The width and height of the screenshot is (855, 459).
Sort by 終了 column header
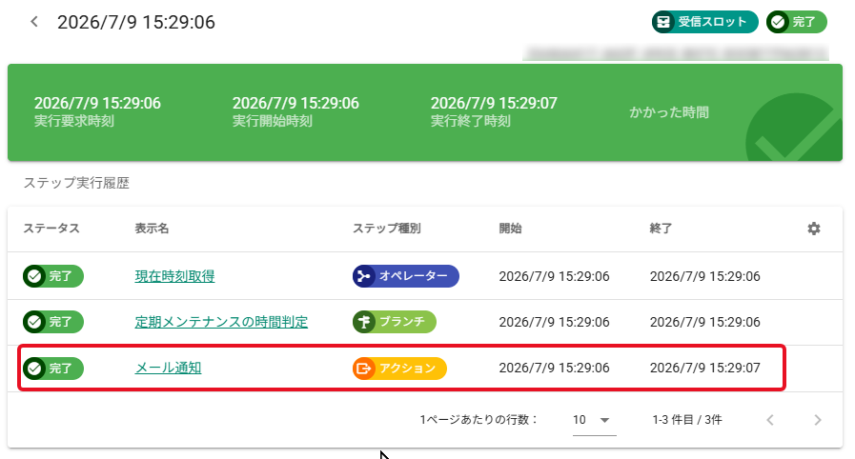(x=661, y=229)
